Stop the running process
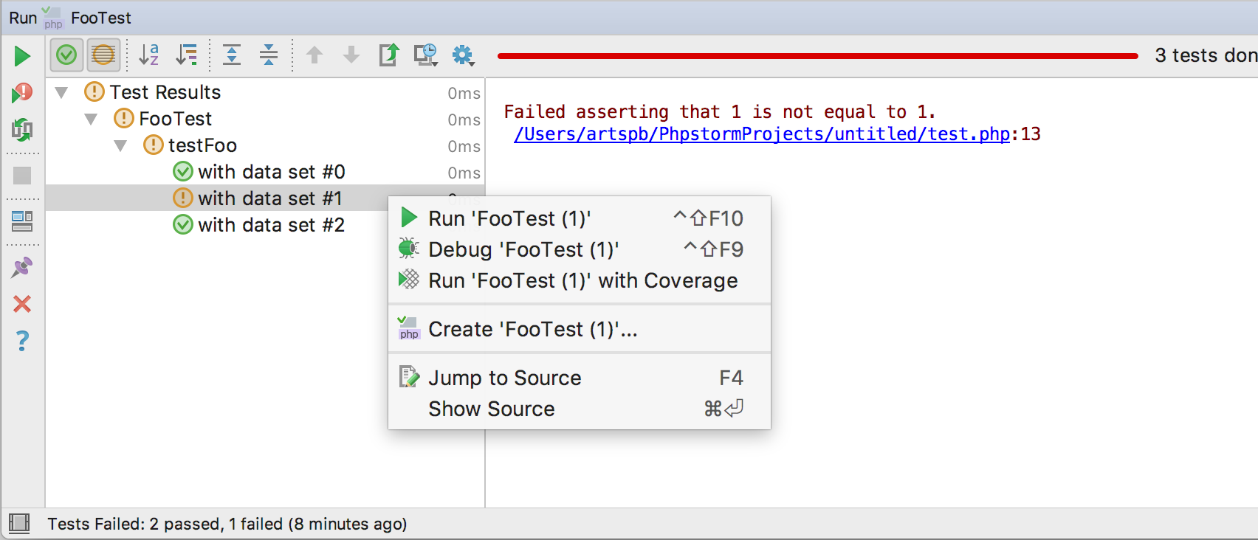Screen dimensions: 1258x540 (x=22, y=176)
